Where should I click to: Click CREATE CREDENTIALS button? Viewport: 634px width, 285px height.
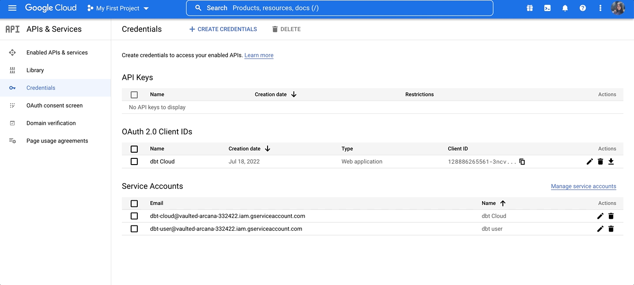[223, 29]
